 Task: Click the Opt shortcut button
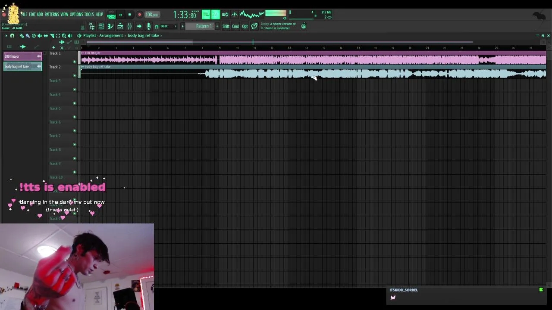point(245,26)
